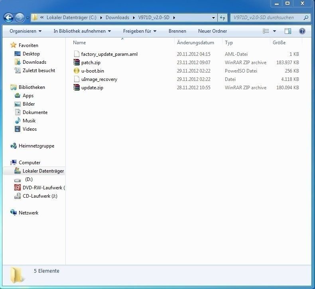This screenshot has width=315, height=289.
Task: Select CD-Laufwerk (J:) drive
Action: [x=40, y=196]
